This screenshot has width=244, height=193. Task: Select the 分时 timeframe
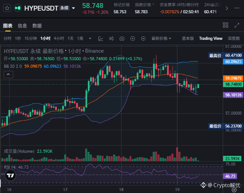[7, 39]
